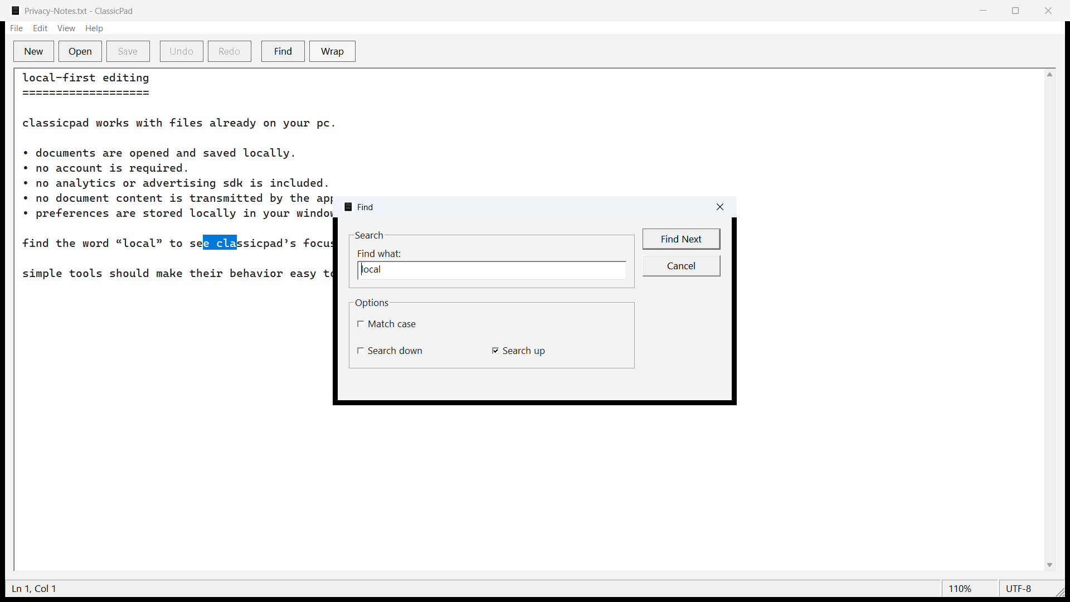Click the Find Next button
The image size is (1070, 602).
click(681, 239)
